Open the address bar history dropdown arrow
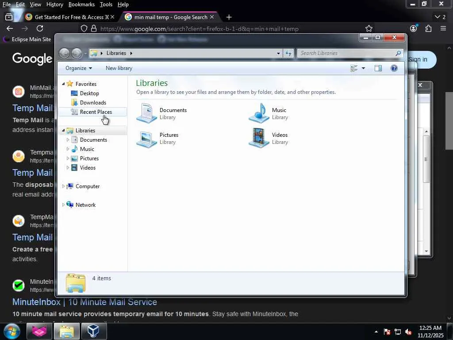The width and height of the screenshot is (453, 340). [x=278, y=53]
